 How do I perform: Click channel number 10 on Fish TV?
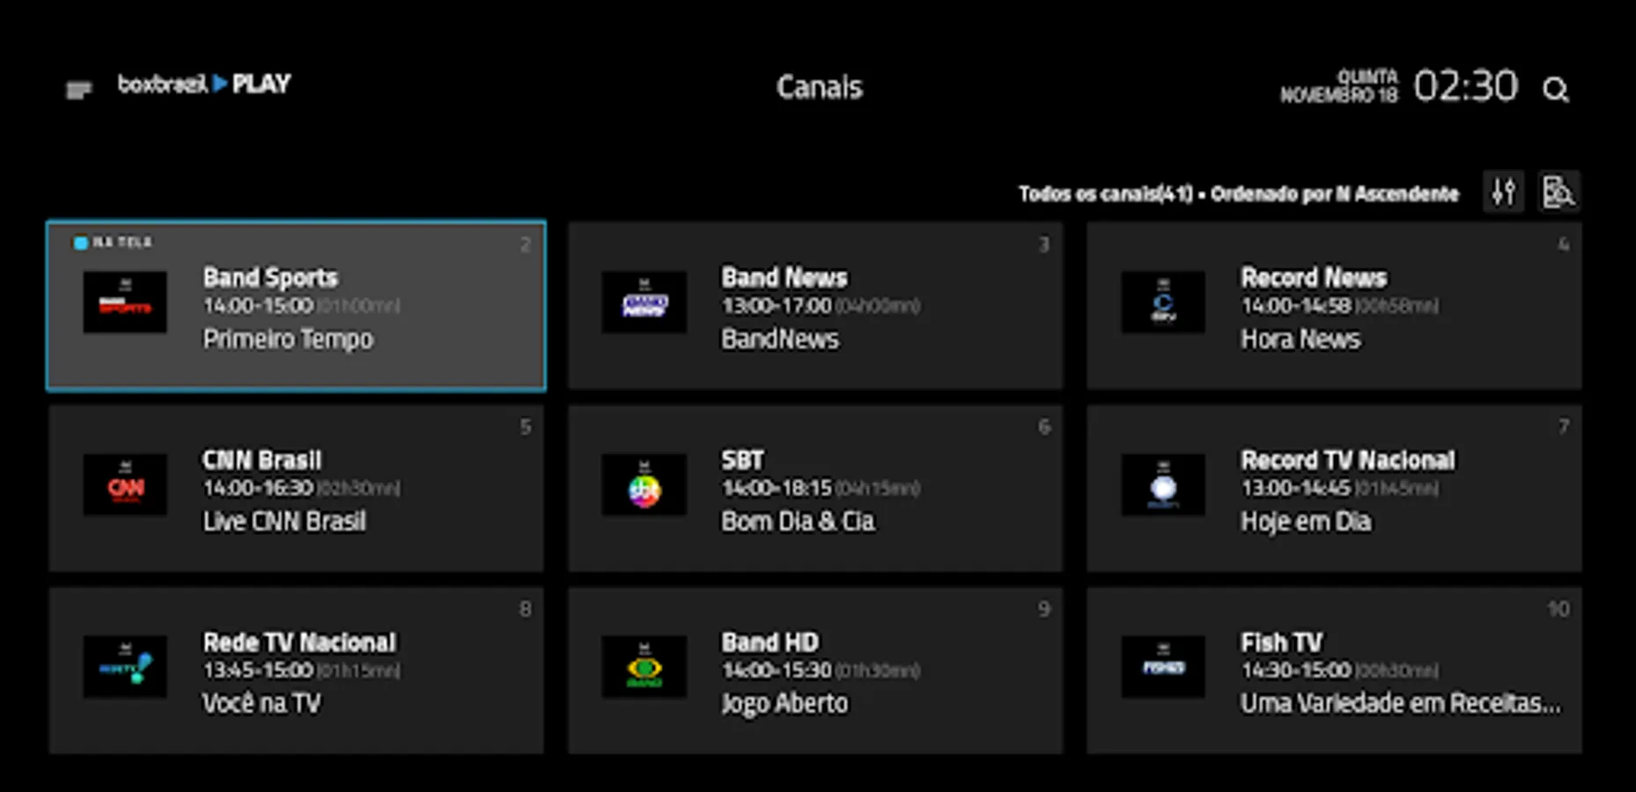[x=1558, y=609]
